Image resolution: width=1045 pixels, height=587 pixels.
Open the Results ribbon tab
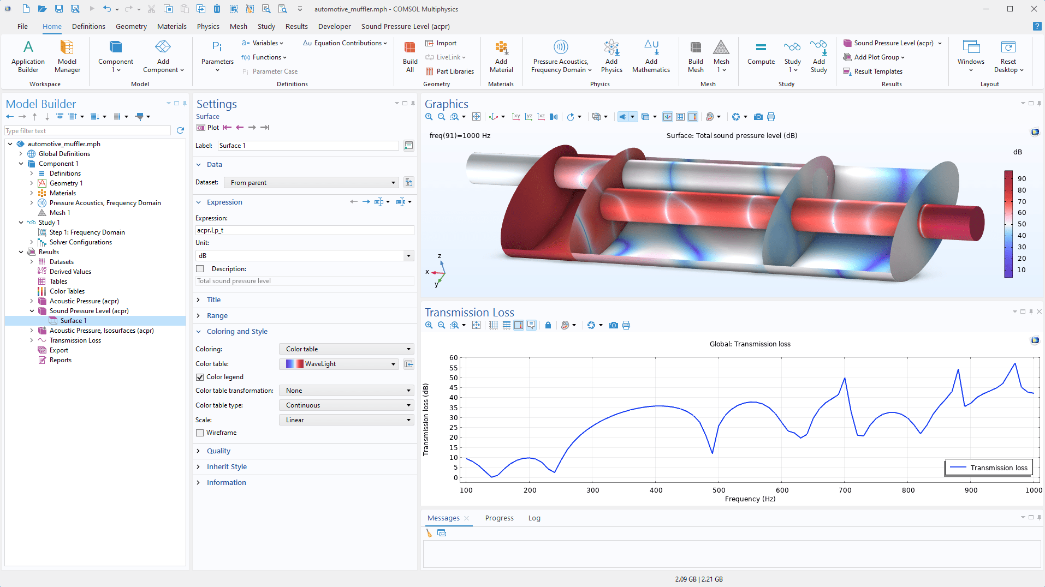(x=296, y=26)
